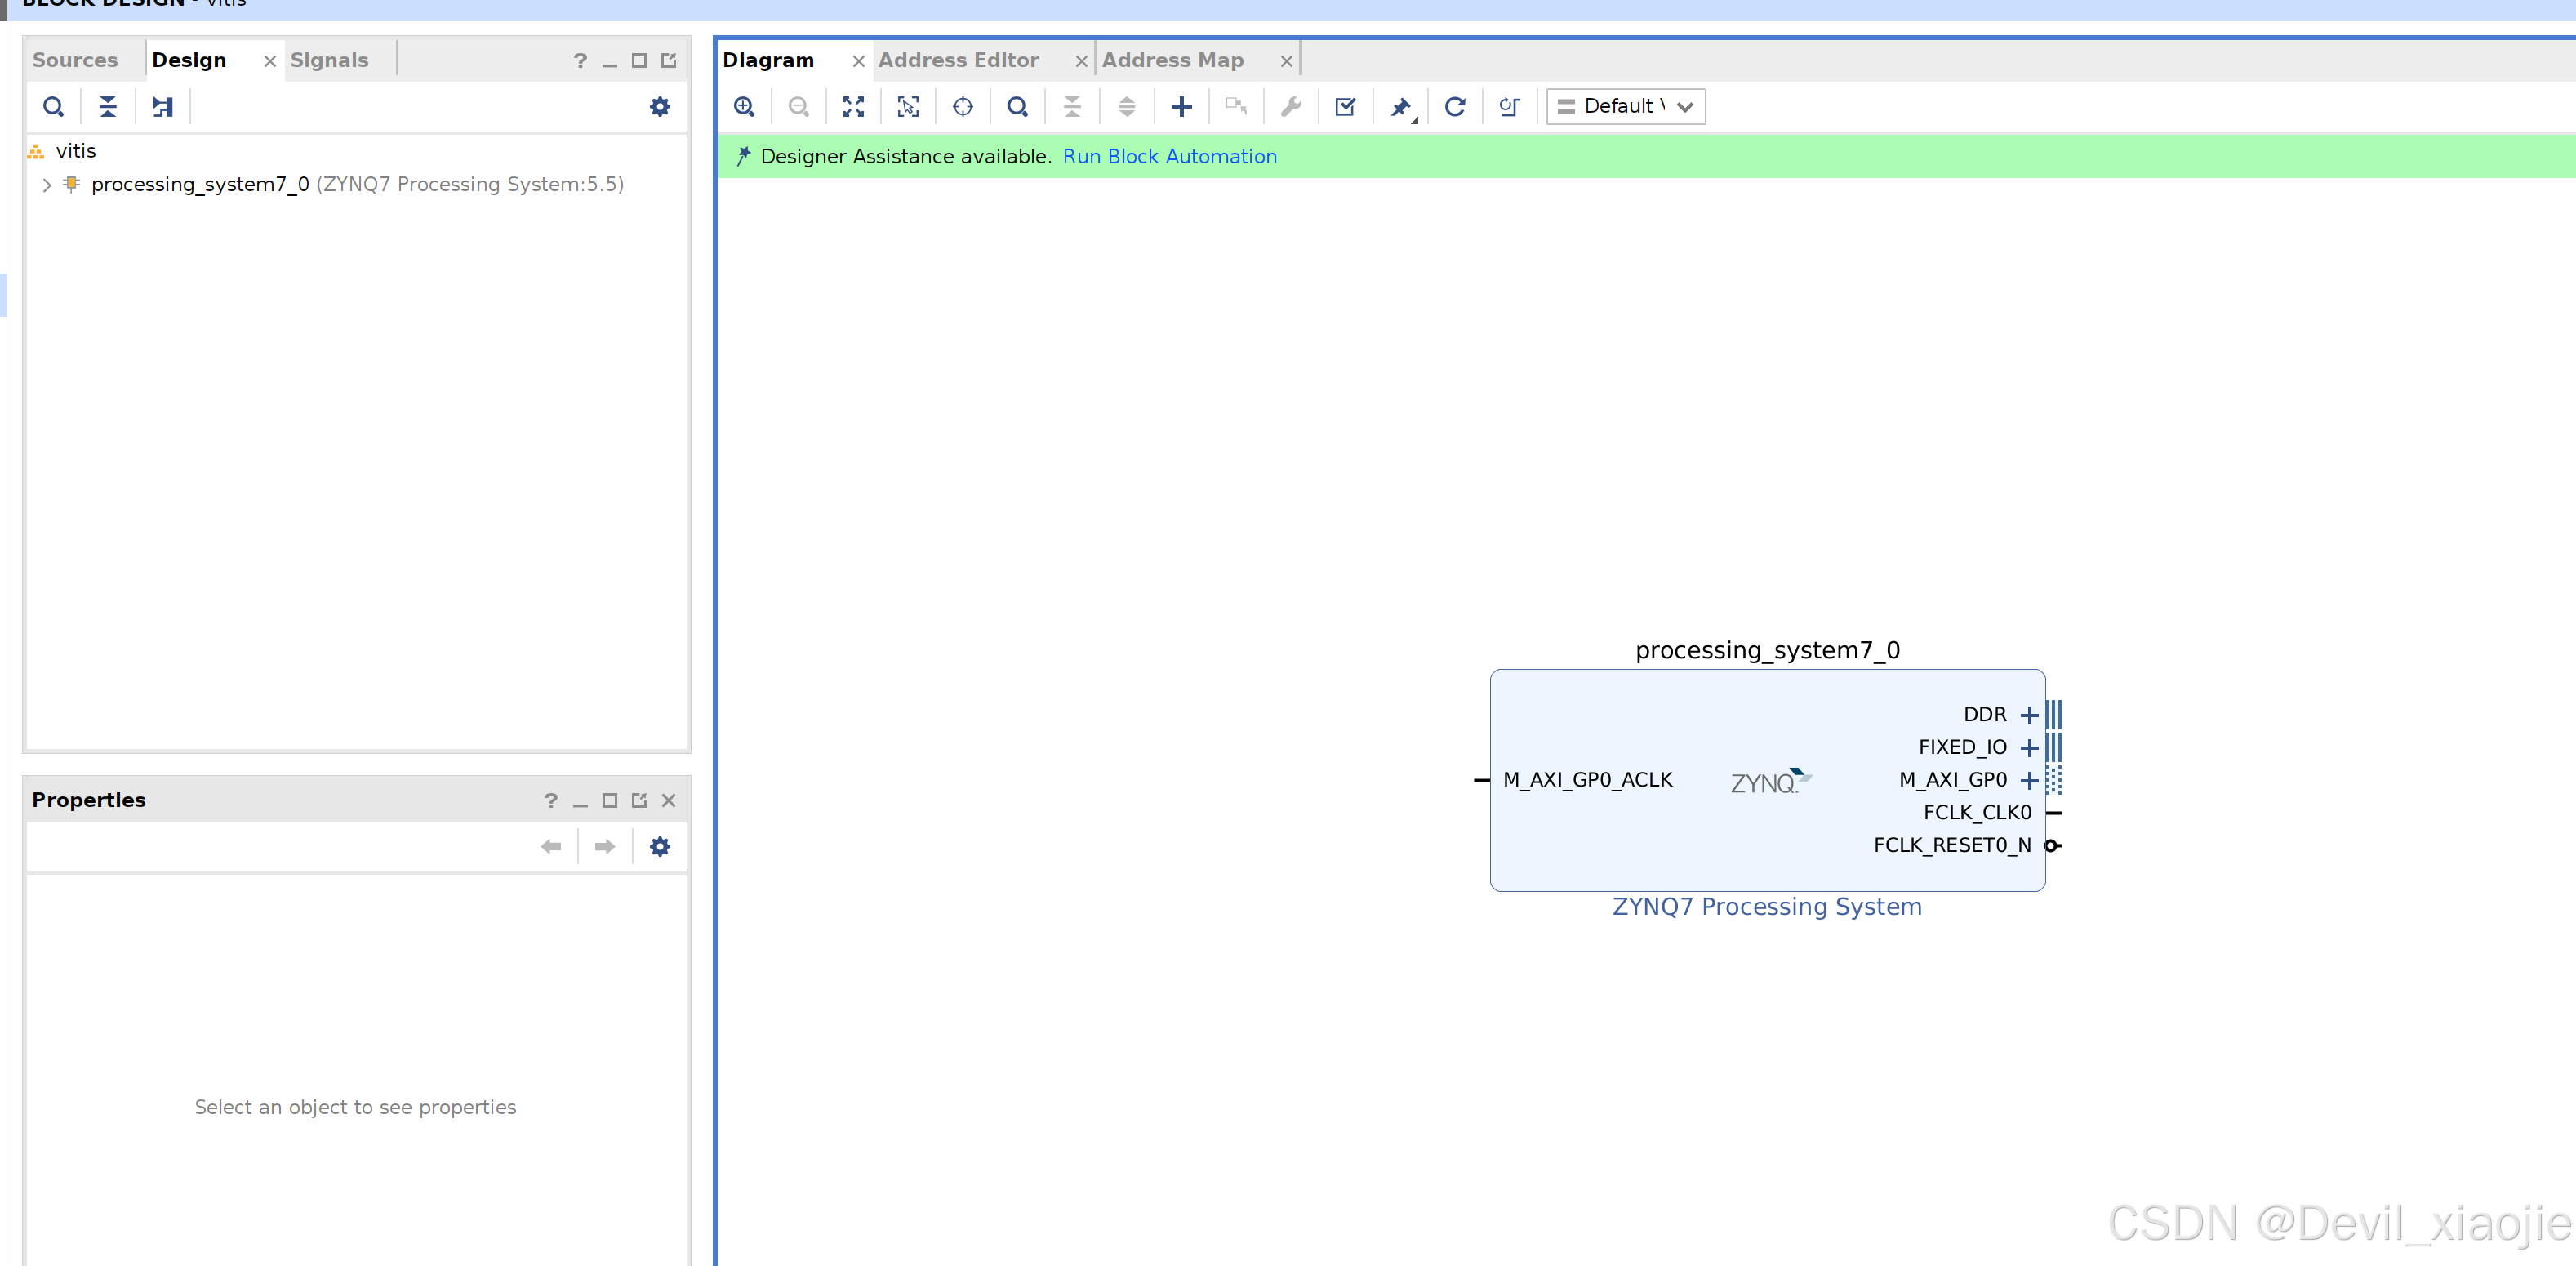The width and height of the screenshot is (2576, 1266).
Task: Click the Validate Design checkmark icon
Action: 1345,106
